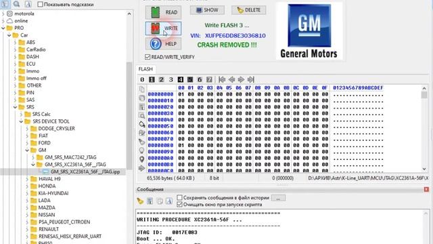The image size is (433, 244).
Task: Go to previous bookmark with left arrow
Action: click(231, 80)
